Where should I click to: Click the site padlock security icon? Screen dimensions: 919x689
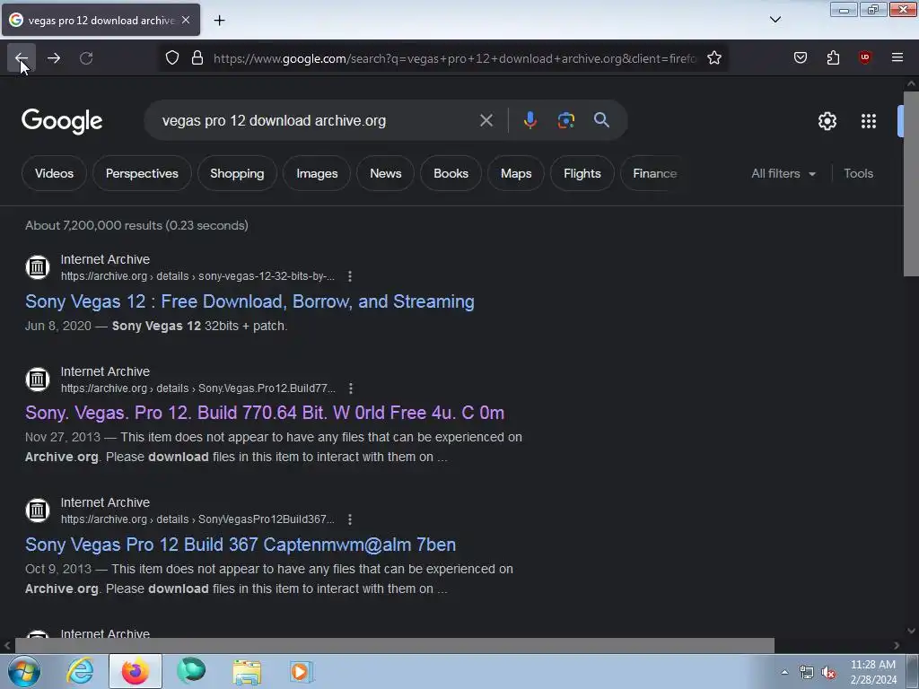point(197,58)
